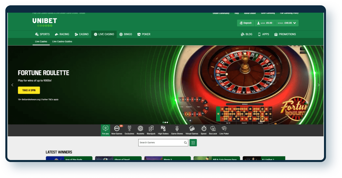Click the Take a Spin button

[x=29, y=90]
